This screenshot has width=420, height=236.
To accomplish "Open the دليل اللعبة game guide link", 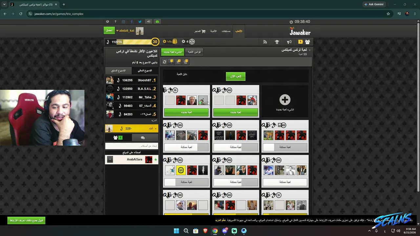I will pyautogui.click(x=182, y=74).
